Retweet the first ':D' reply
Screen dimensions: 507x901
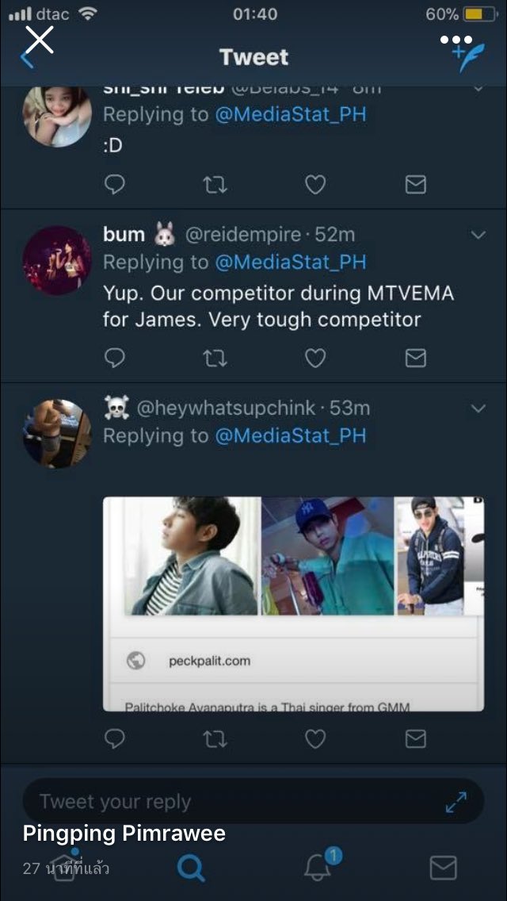(x=215, y=185)
